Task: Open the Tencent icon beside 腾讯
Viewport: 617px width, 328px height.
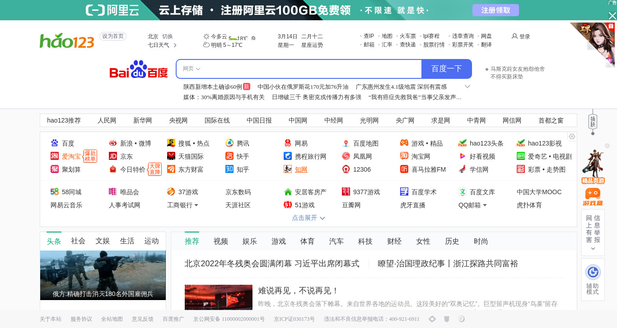Action: [229, 143]
